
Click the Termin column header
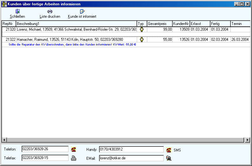pos(240,24)
